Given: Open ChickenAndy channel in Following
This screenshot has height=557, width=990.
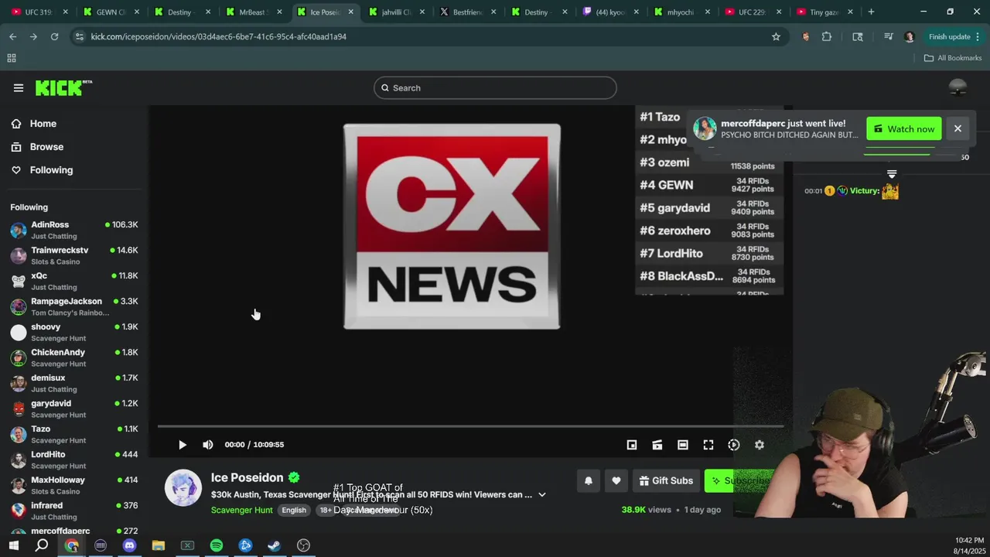Looking at the screenshot, I should click(74, 357).
